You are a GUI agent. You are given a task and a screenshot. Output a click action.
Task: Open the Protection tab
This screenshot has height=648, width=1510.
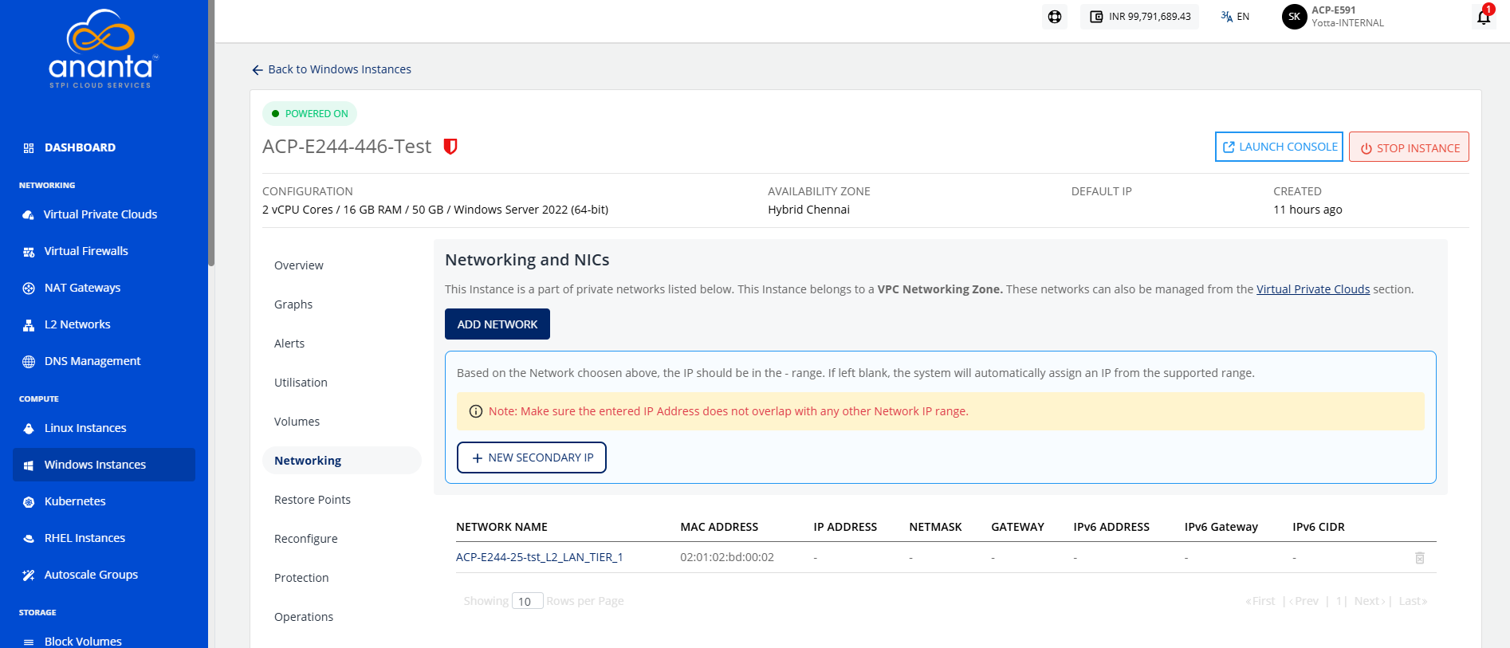point(301,578)
